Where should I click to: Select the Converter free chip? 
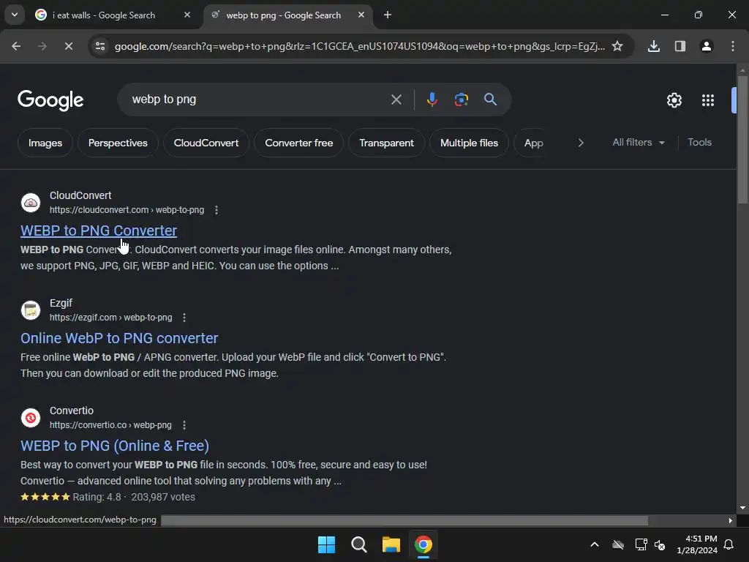(x=299, y=143)
